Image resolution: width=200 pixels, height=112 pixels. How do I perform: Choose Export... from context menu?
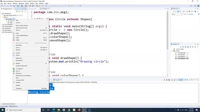tap(31, 55)
